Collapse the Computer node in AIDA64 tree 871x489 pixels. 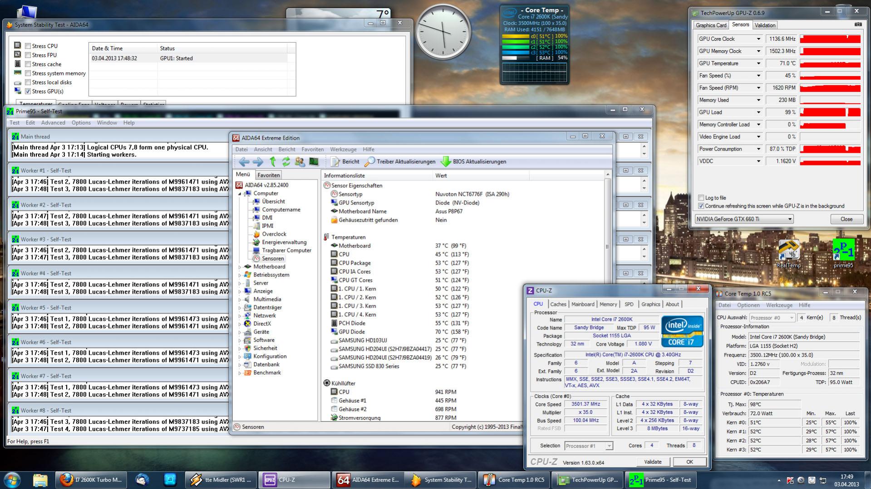tap(240, 194)
